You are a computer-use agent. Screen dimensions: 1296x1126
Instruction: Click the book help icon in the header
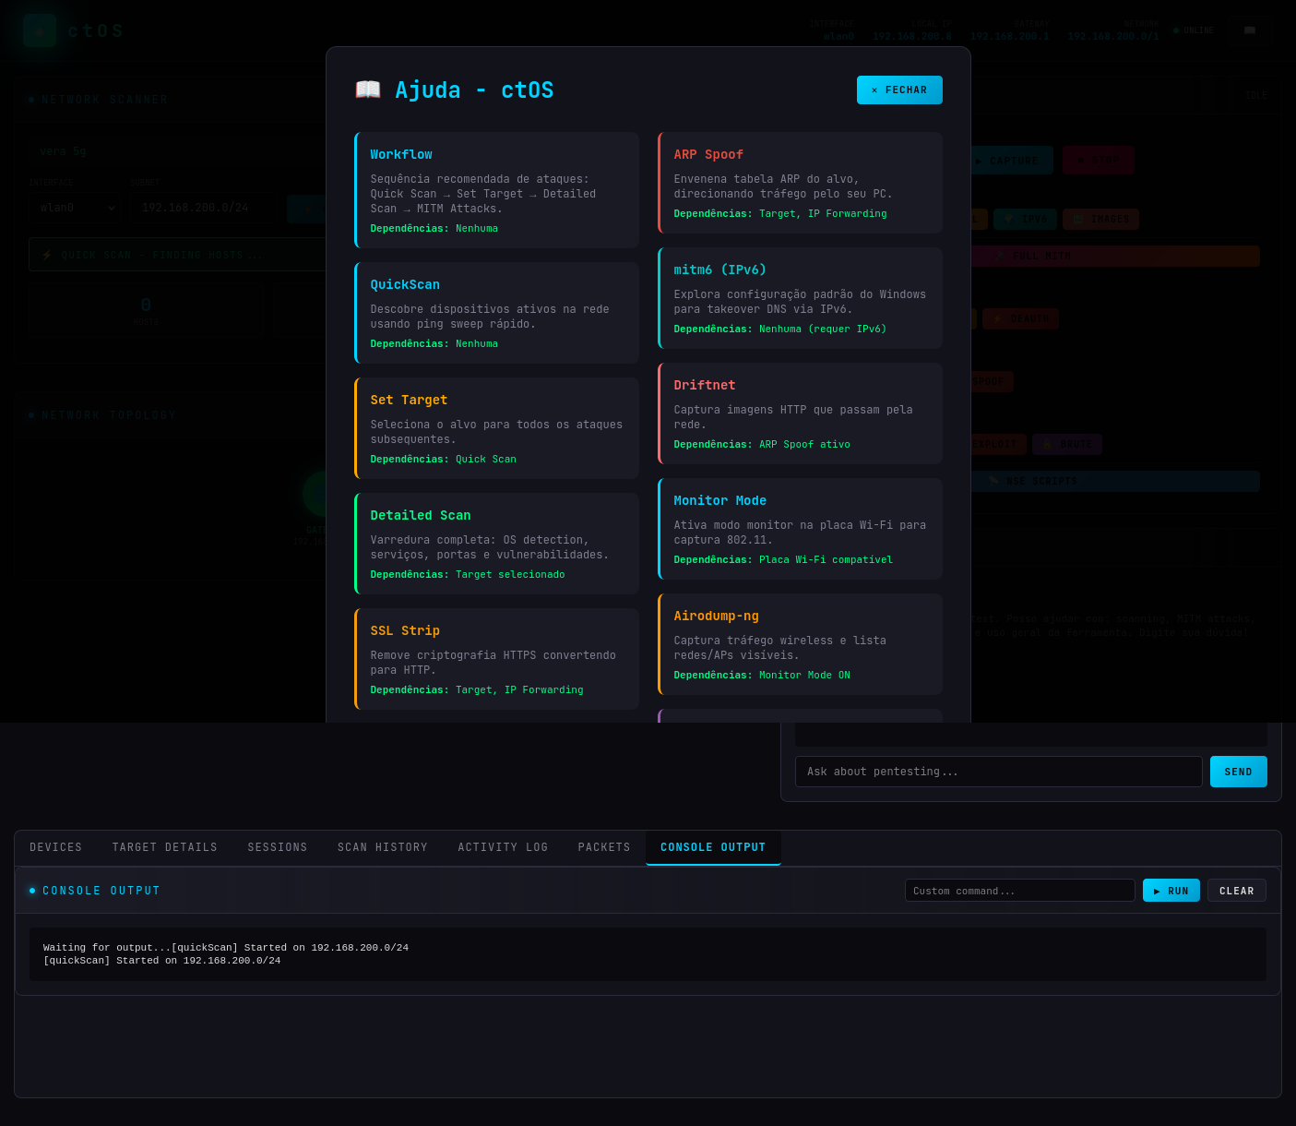(x=1250, y=30)
